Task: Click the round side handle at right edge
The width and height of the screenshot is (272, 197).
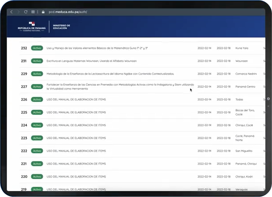Action: coord(268,99)
